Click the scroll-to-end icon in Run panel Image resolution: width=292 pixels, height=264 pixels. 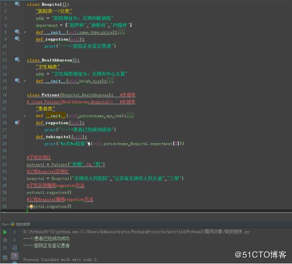click(x=15, y=256)
